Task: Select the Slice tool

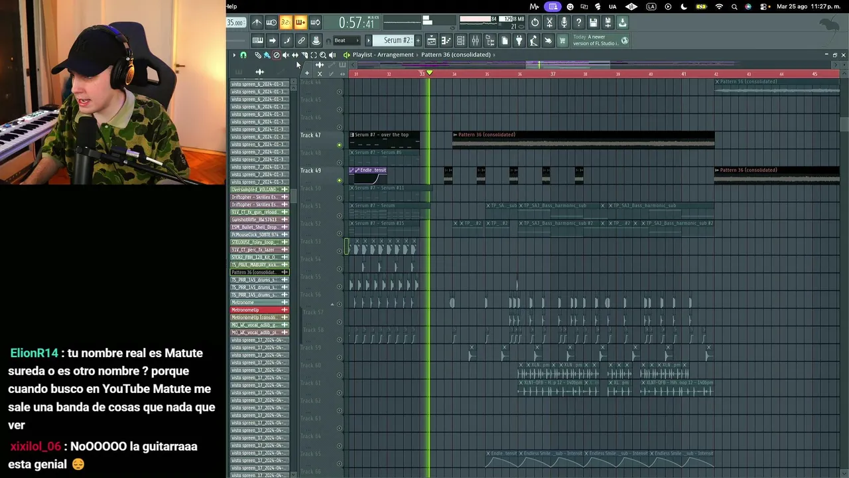Action: point(304,55)
